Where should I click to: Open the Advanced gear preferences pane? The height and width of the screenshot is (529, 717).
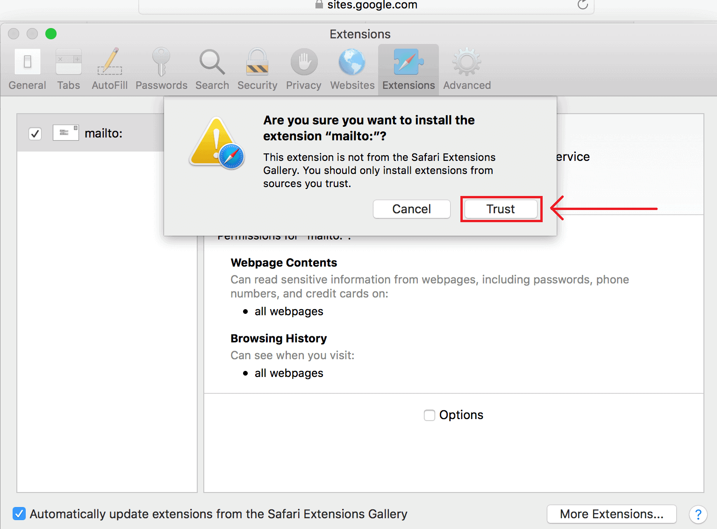pyautogui.click(x=467, y=69)
